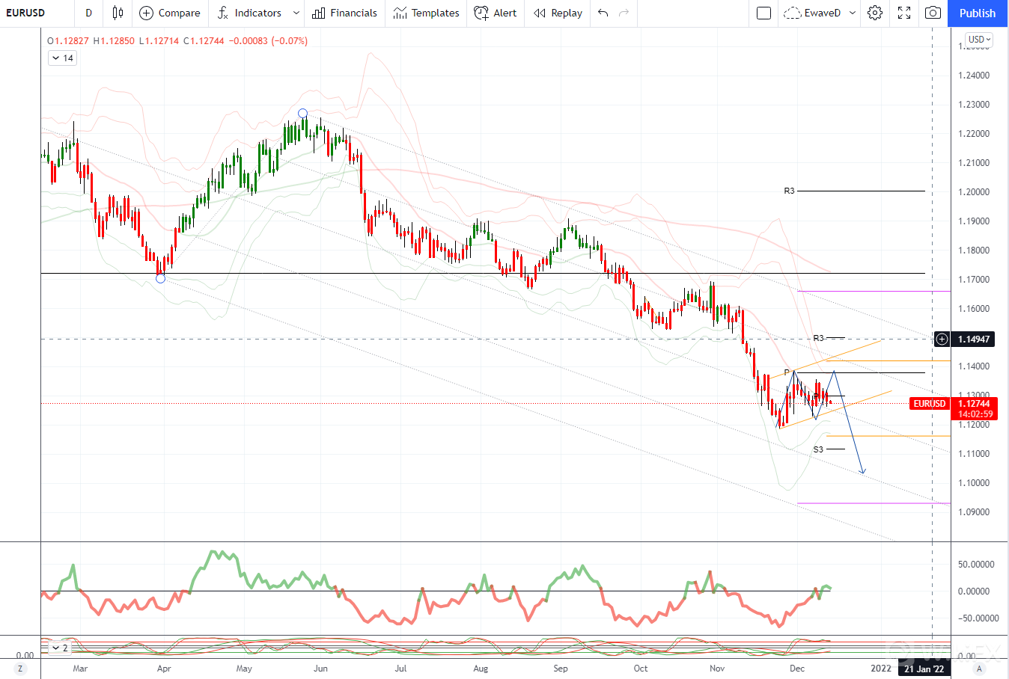This screenshot has height=679, width=1009.
Task: Open chart settings gear
Action: pos(874,13)
